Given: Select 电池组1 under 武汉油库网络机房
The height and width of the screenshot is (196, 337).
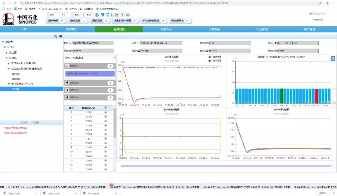Looking at the screenshot, I should coord(16,74).
